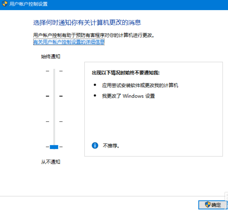Open the 有关用户帐户控制设置的详细信息 link
This screenshot has height=211, width=228.
pos(69,42)
